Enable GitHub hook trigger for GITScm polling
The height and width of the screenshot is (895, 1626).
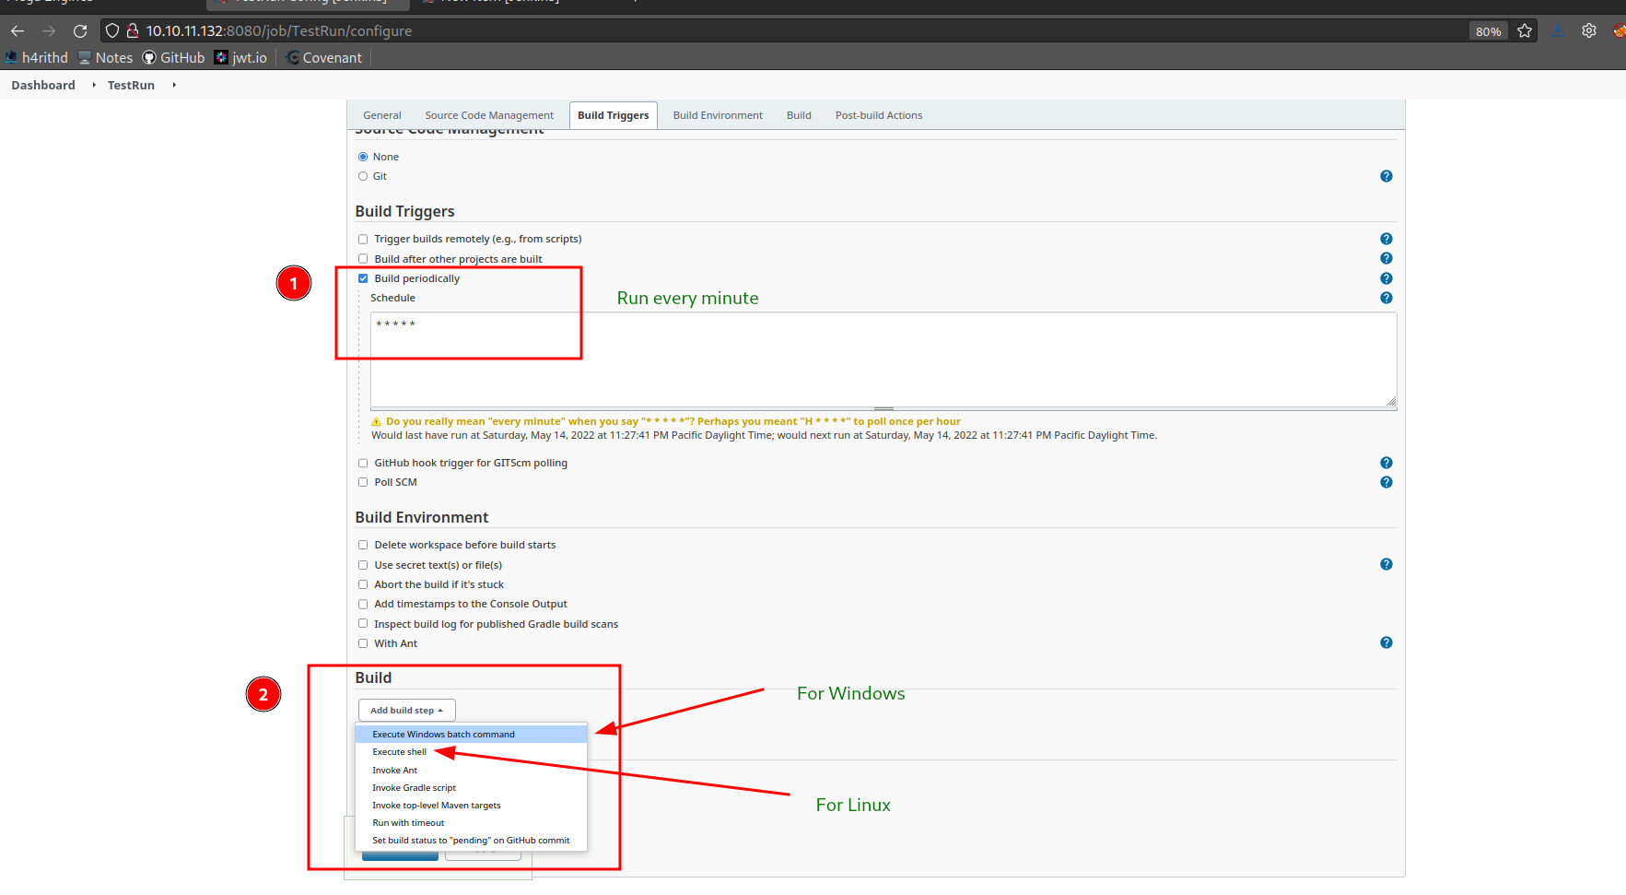[x=363, y=463]
